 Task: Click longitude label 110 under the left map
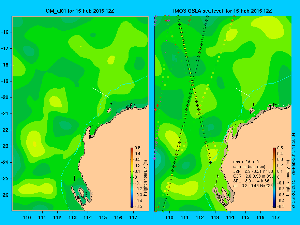pyautogui.click(x=27, y=217)
